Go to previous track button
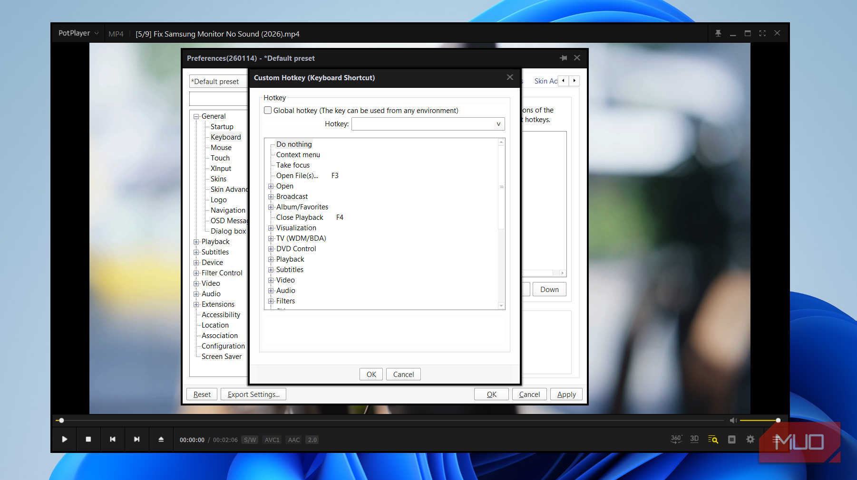The width and height of the screenshot is (857, 480). (113, 439)
